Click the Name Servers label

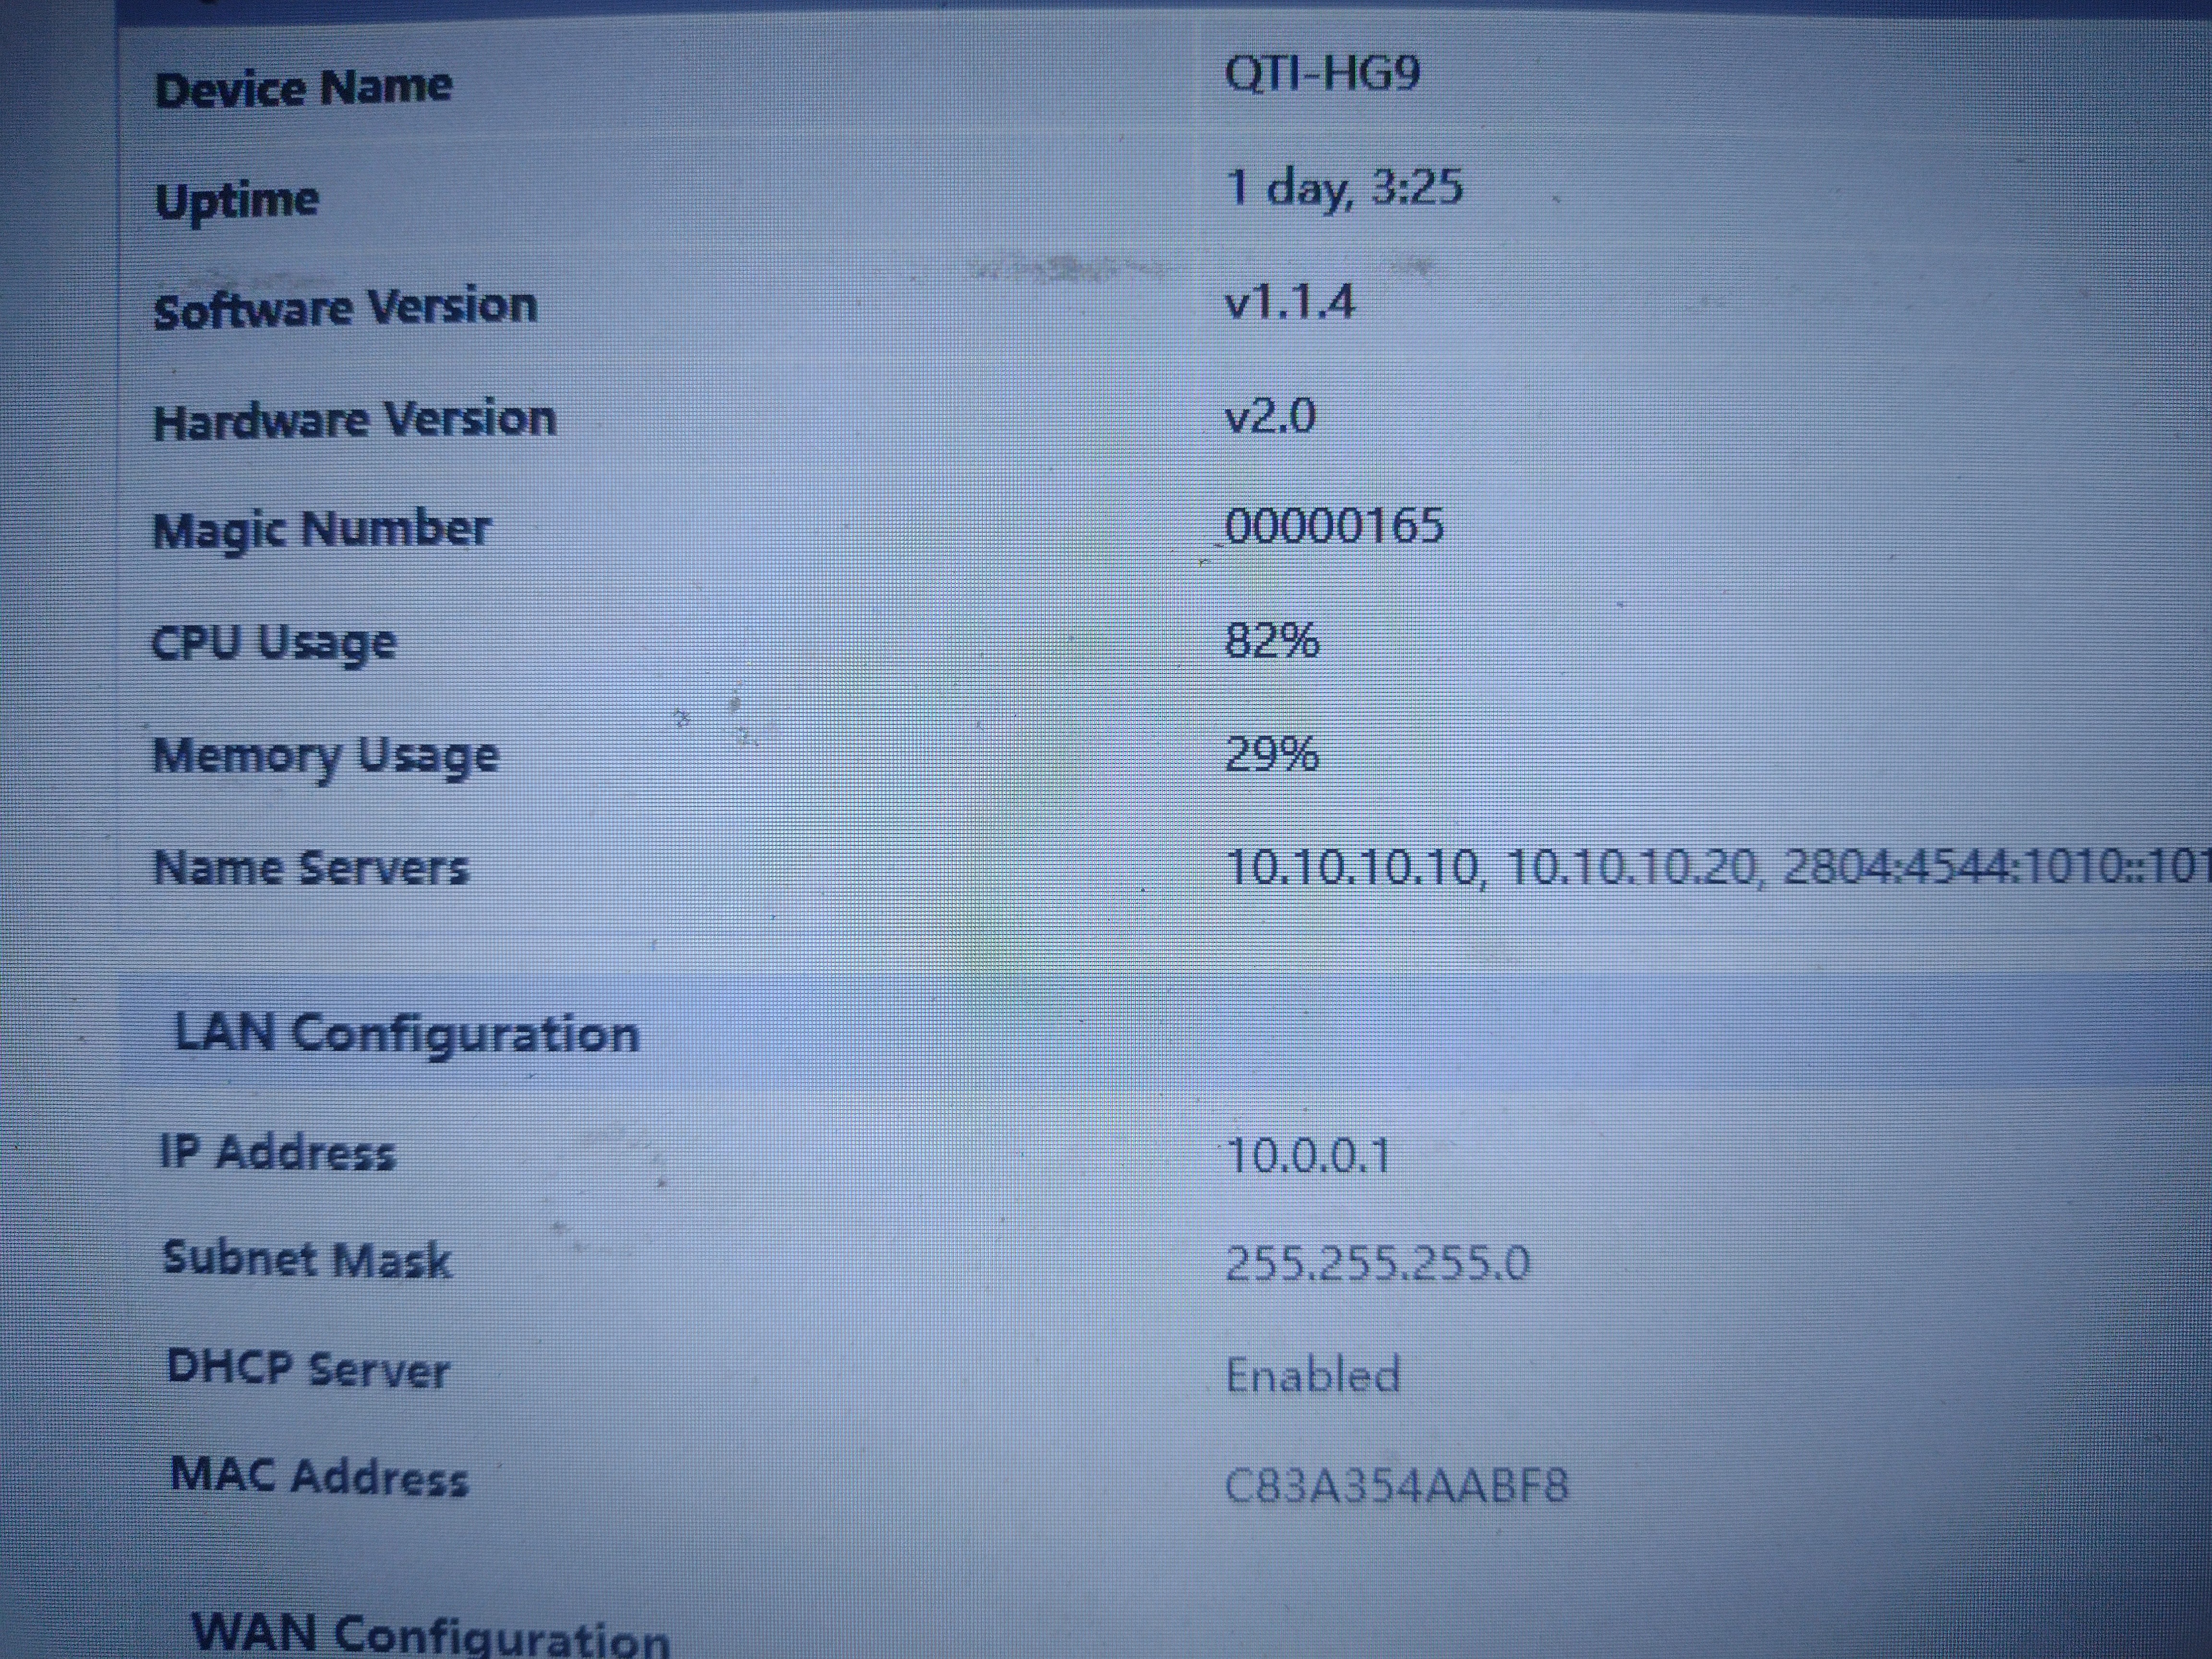(310, 867)
